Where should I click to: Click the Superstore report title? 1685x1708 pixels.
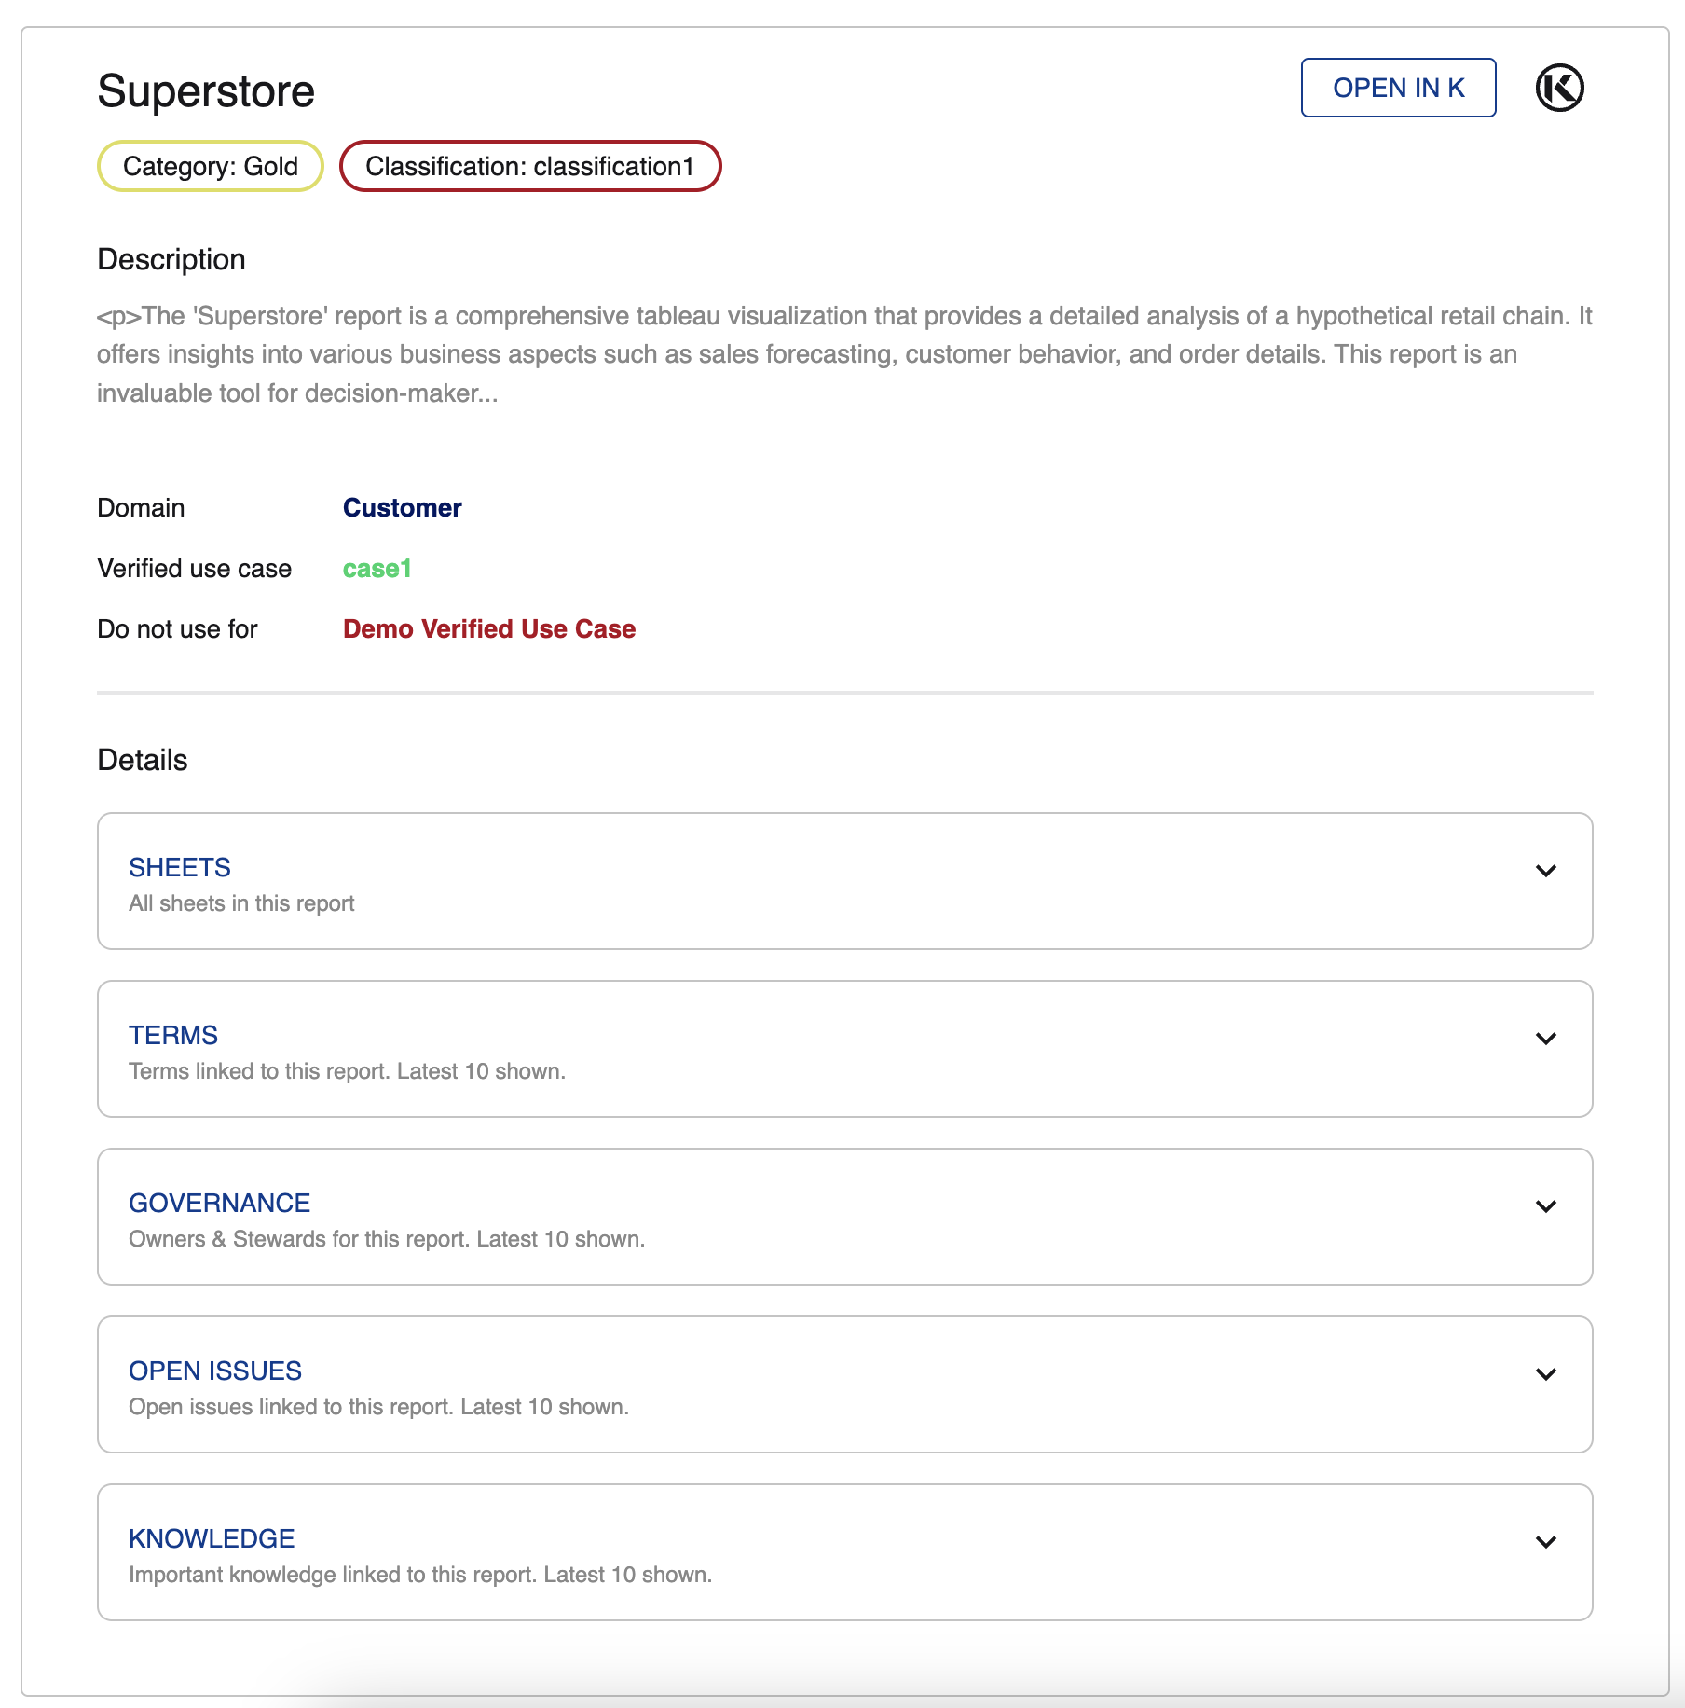[206, 91]
